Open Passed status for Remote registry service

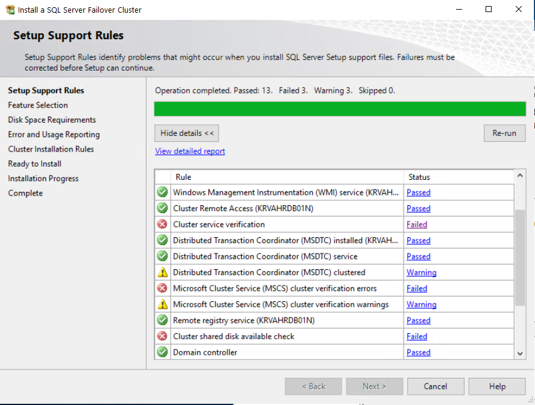[418, 320]
